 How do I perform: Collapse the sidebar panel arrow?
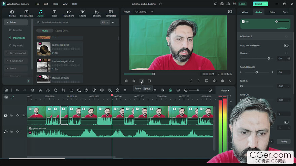[x=29, y=81]
